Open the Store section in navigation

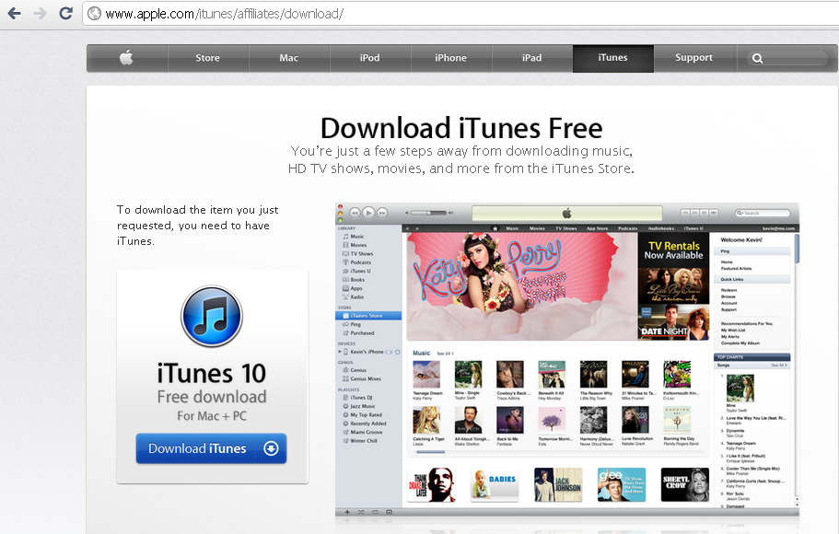click(207, 58)
